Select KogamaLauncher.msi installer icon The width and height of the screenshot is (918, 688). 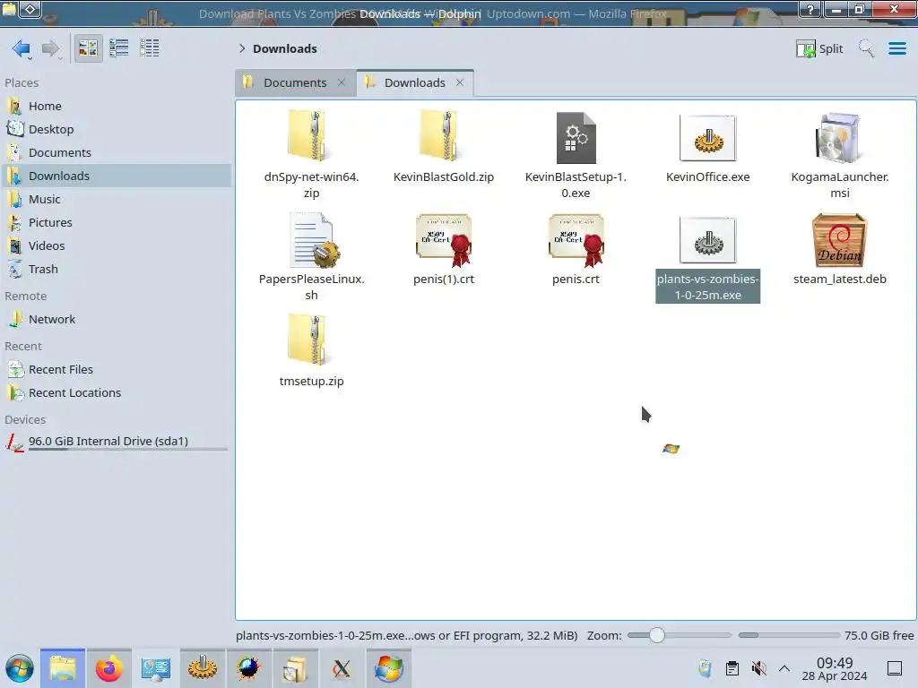839,138
